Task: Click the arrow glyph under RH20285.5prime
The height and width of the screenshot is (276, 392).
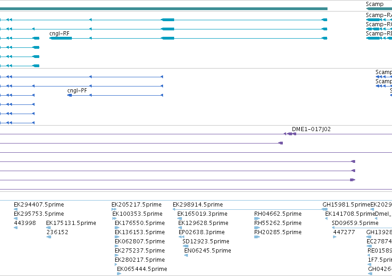Action: click(x=257, y=237)
